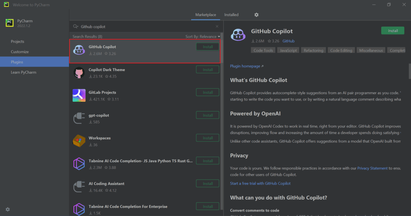This screenshot has width=411, height=216.
Task: Click the Tabnine AI Code Completion JS icon
Action: pyautogui.click(x=79, y=164)
